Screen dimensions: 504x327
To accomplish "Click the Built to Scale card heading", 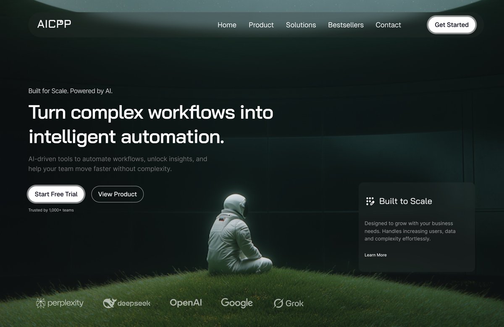I will [405, 201].
